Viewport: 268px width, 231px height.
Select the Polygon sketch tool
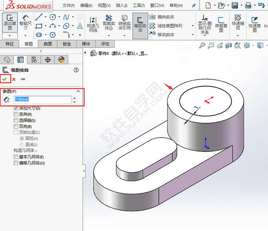tap(52, 35)
